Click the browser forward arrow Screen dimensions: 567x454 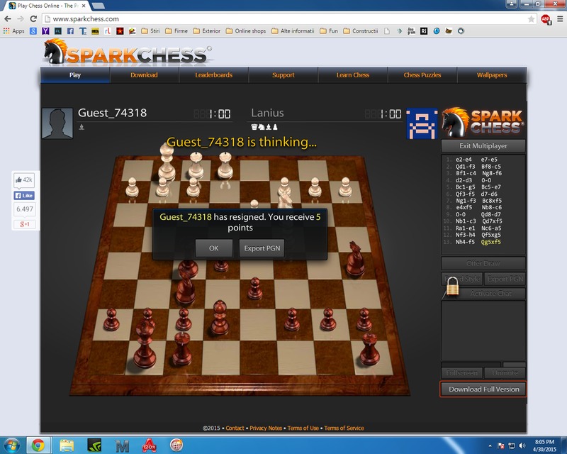pyautogui.click(x=21, y=19)
